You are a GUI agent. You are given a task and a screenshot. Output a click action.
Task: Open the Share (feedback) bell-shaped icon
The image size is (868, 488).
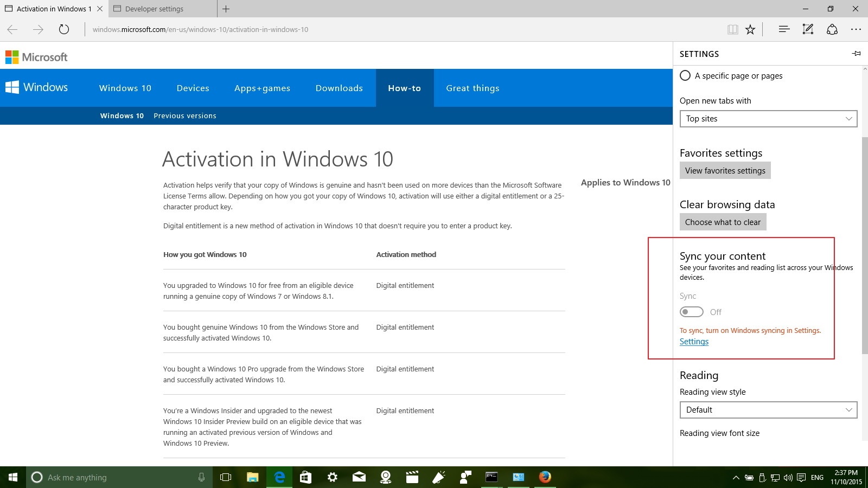[832, 29]
